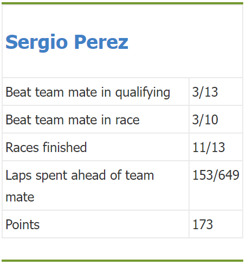
Task: Open the Sergio Perez heading link
Action: pyautogui.click(x=67, y=42)
